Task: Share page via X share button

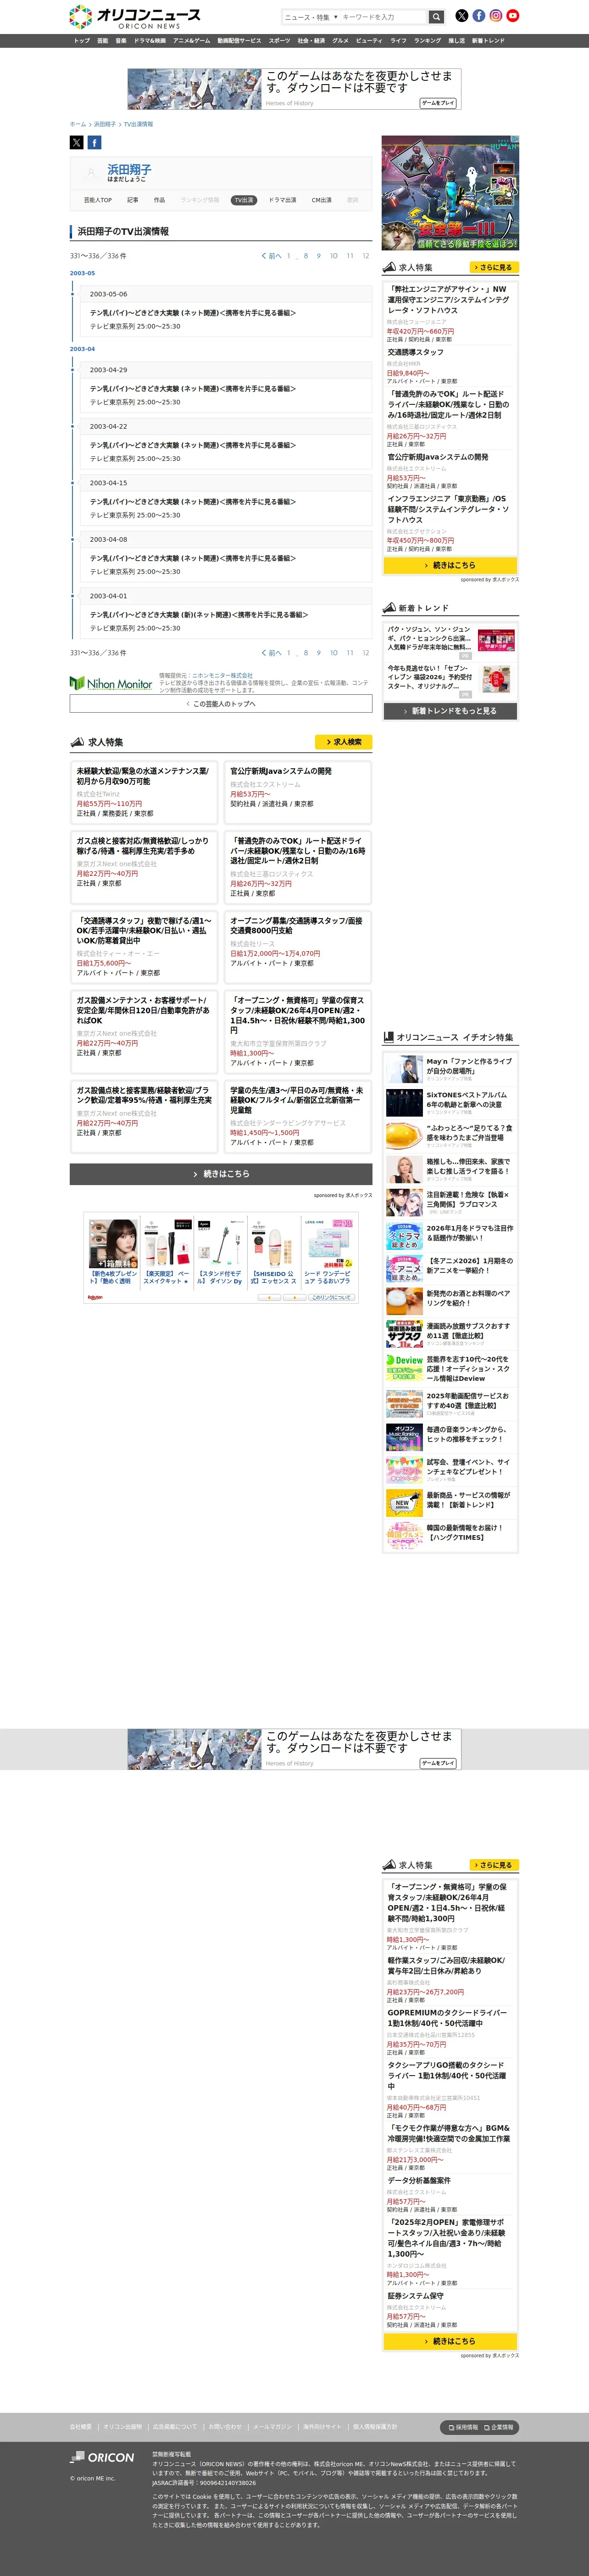Action: (x=77, y=143)
